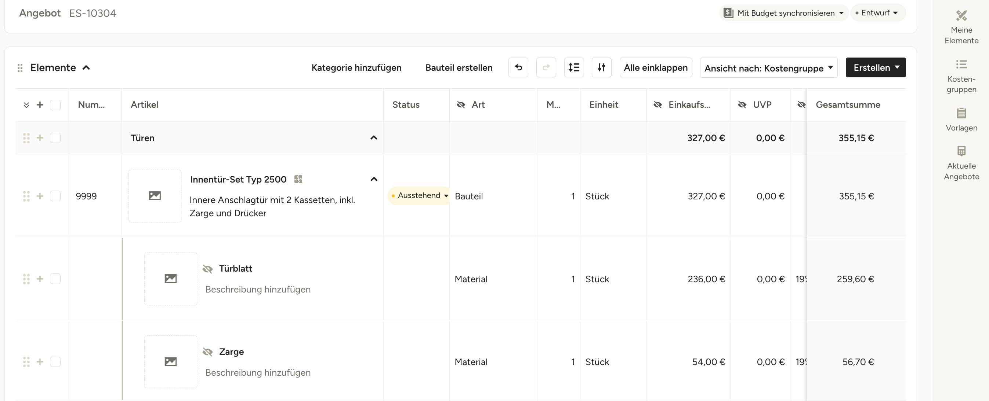Click drag handle of Türen row
This screenshot has width=989, height=401.
coord(26,138)
